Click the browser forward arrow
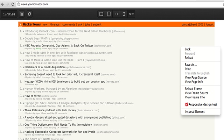Image resolution: width=224 pixels, height=140 pixels. click(8, 4)
